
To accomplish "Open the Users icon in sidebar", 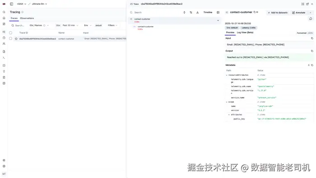I will click(4, 43).
